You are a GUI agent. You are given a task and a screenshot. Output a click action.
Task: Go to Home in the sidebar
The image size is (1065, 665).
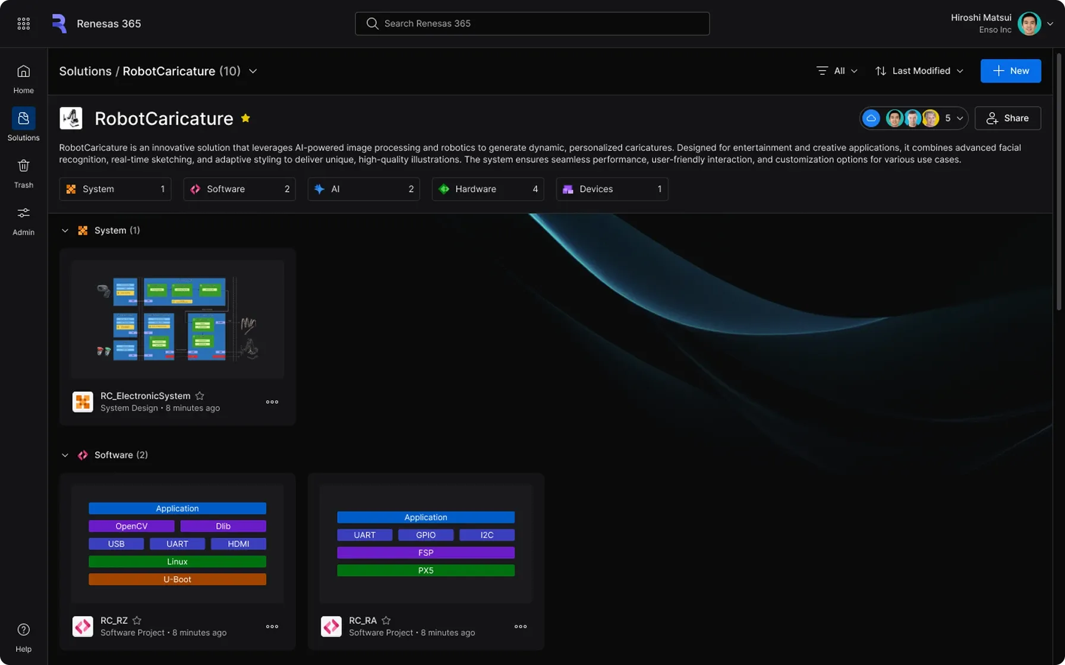point(23,79)
